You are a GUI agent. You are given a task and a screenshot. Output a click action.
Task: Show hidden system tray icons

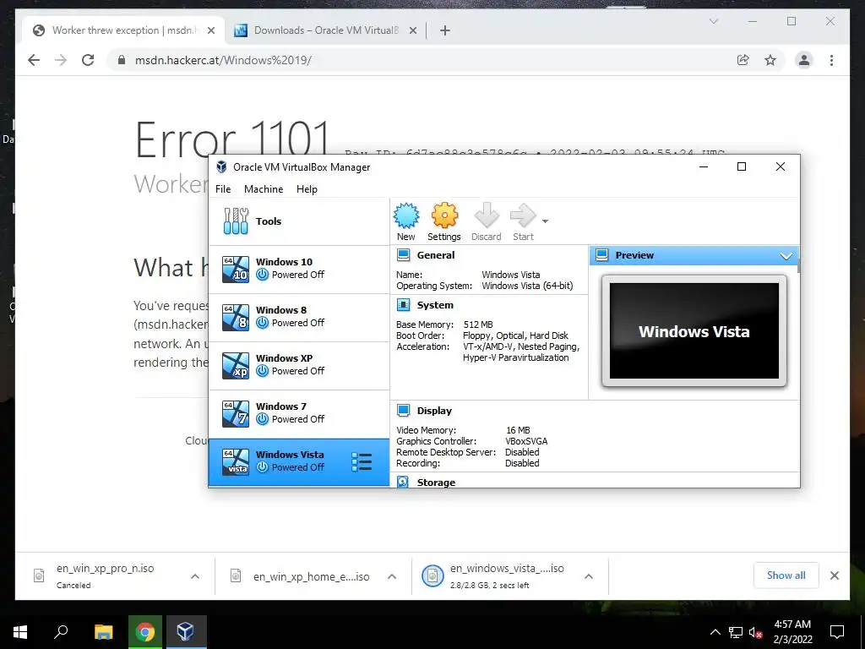pyautogui.click(x=715, y=632)
